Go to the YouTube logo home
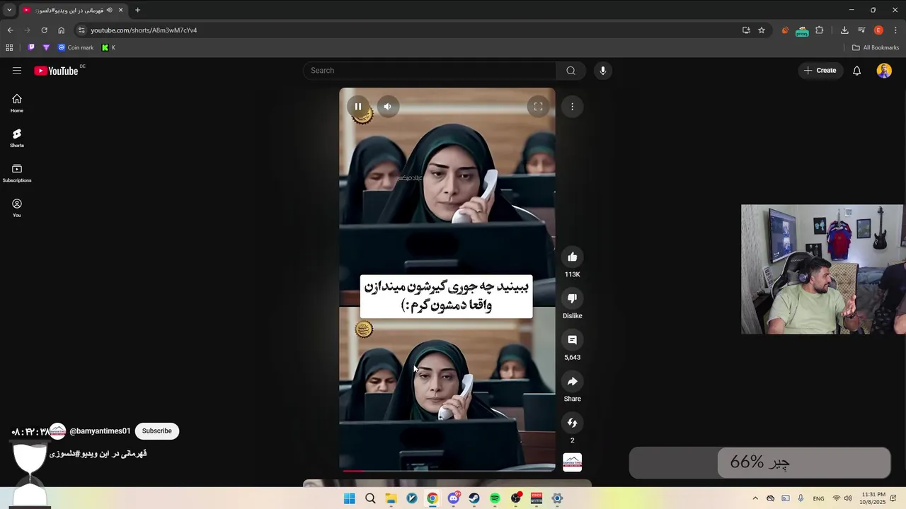 56,71
